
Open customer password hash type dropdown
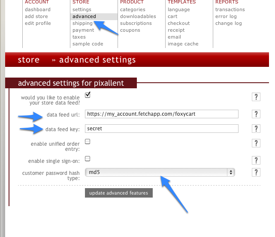coord(160,172)
